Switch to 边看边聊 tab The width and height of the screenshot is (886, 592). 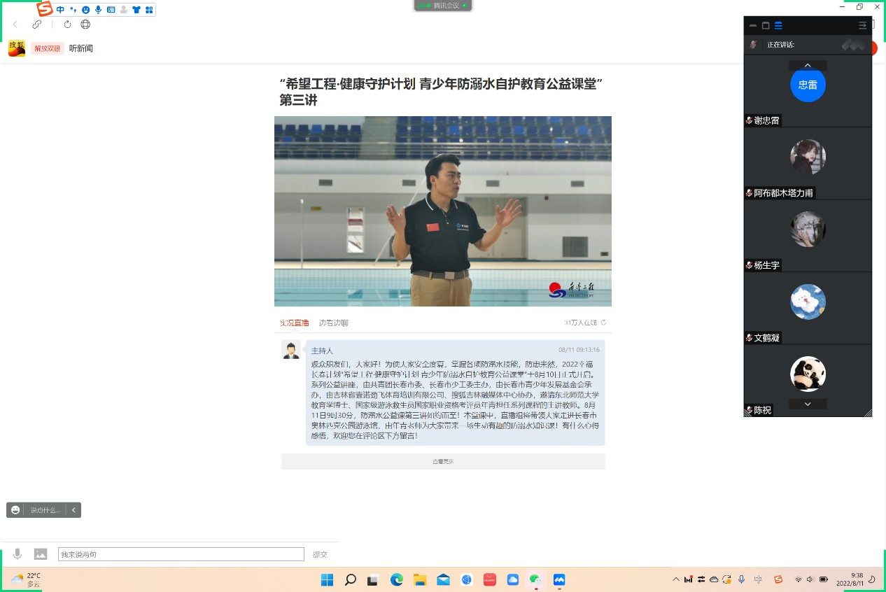(x=333, y=323)
